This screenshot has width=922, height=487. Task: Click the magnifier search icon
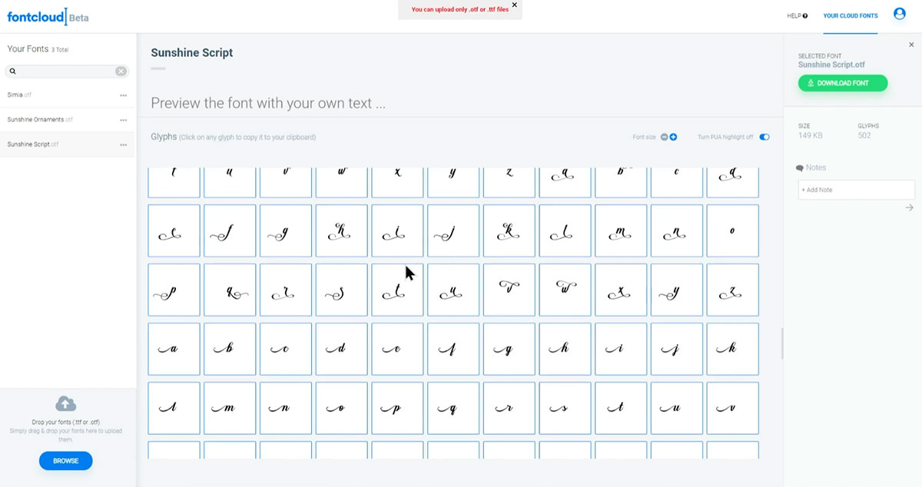pos(13,71)
